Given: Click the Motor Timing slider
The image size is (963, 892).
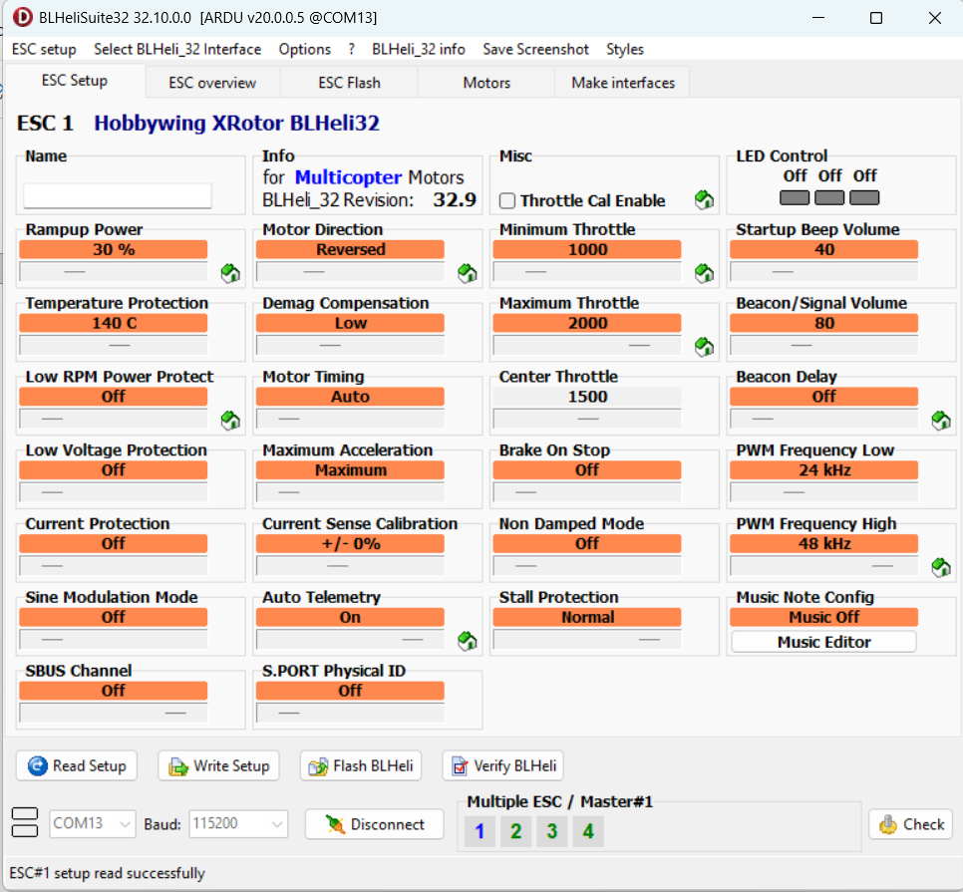Looking at the screenshot, I should point(350,419).
